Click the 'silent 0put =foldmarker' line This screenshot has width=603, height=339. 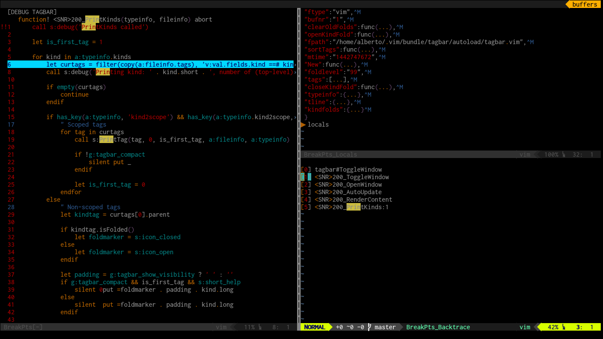(154, 290)
